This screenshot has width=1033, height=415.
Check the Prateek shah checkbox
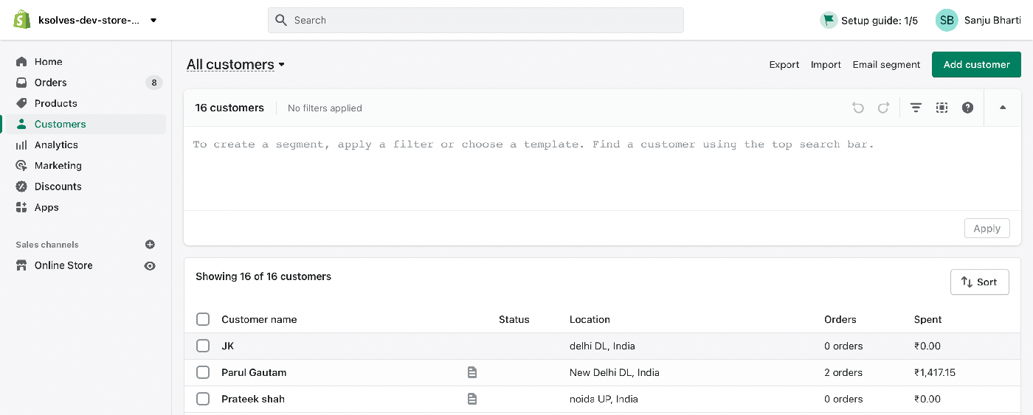(x=203, y=399)
